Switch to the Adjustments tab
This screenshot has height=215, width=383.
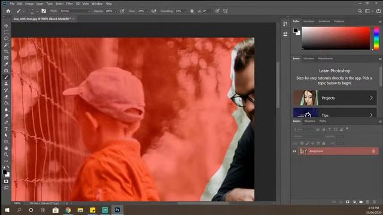tap(326, 59)
